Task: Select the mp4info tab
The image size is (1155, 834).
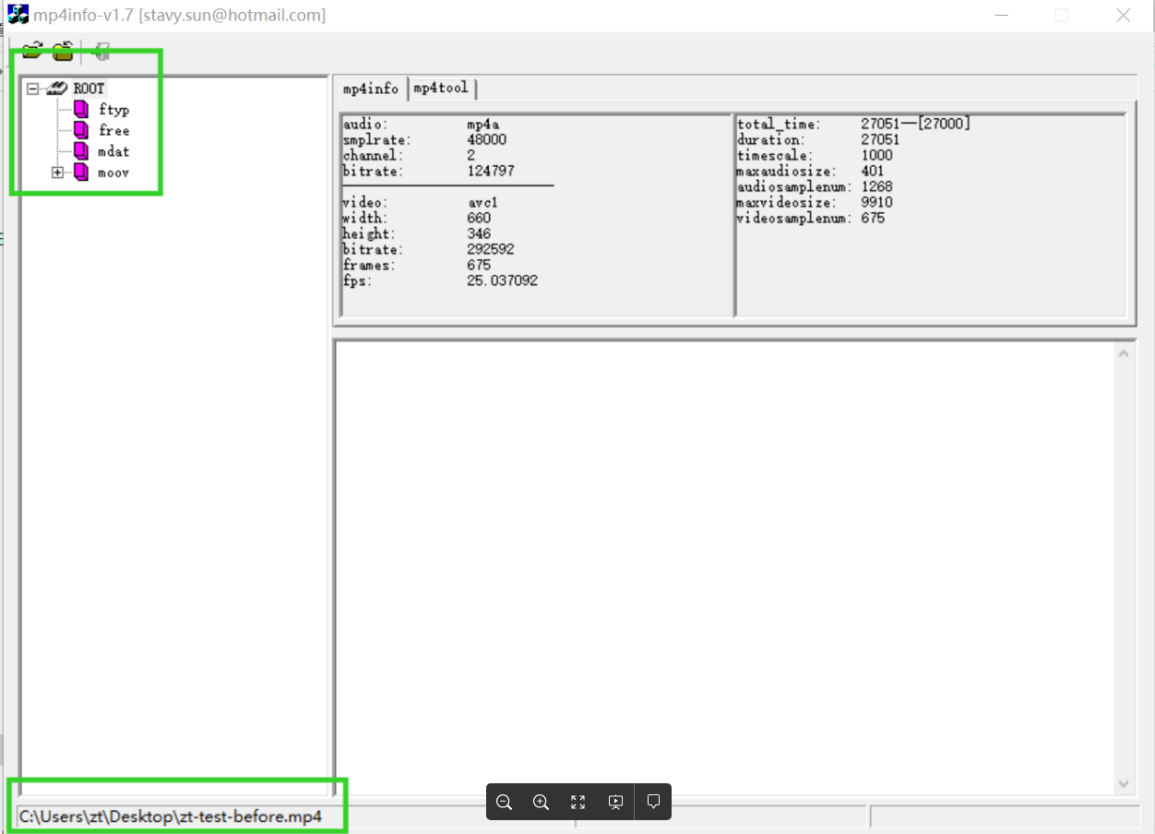Action: pyautogui.click(x=371, y=89)
